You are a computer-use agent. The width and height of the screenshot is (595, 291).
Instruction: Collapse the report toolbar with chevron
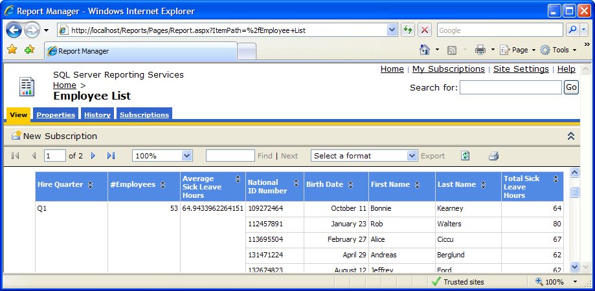(571, 136)
